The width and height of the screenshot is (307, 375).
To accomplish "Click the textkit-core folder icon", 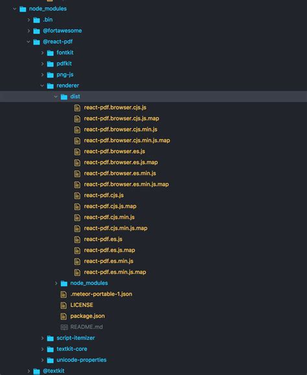I will click(51, 349).
